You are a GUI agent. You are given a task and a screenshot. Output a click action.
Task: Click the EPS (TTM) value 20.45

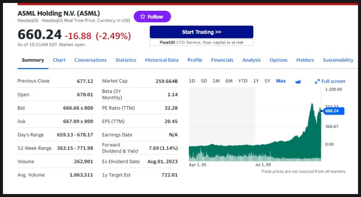coord(171,121)
